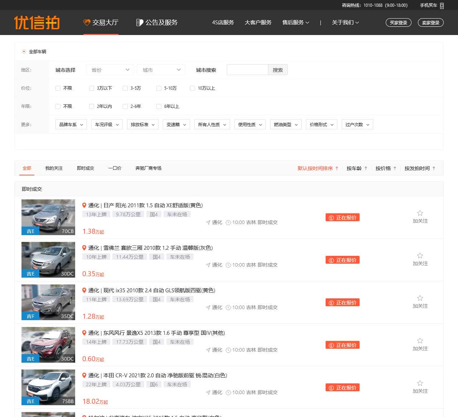Expand the 价格形式 dropdown

tap(322, 124)
